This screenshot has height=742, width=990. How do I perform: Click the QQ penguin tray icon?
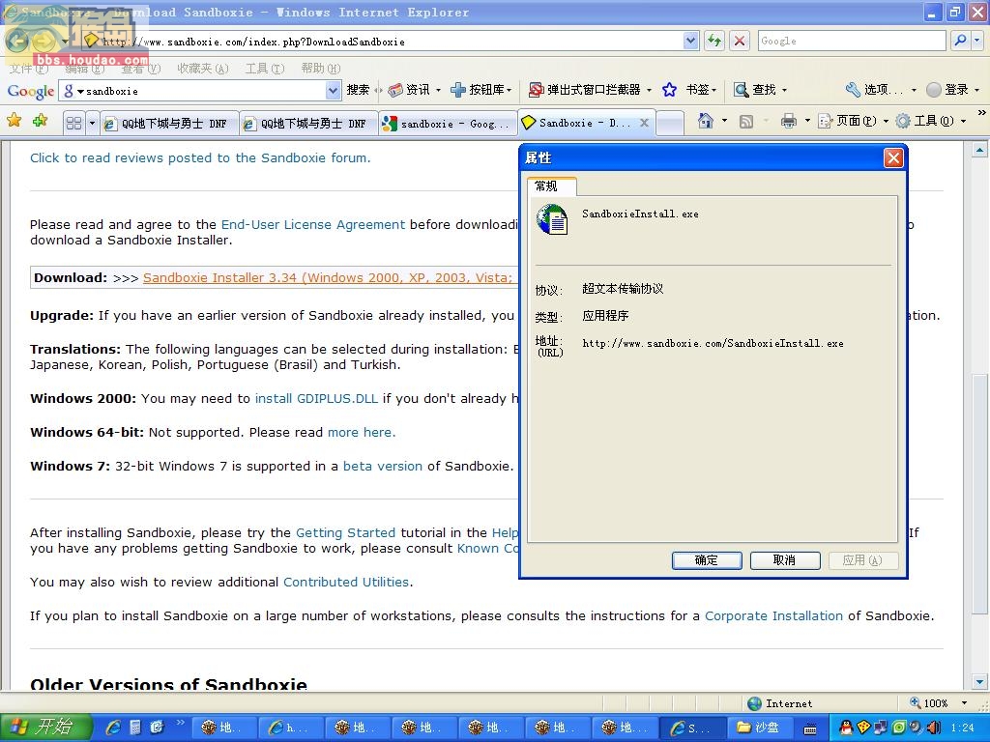[x=846, y=728]
